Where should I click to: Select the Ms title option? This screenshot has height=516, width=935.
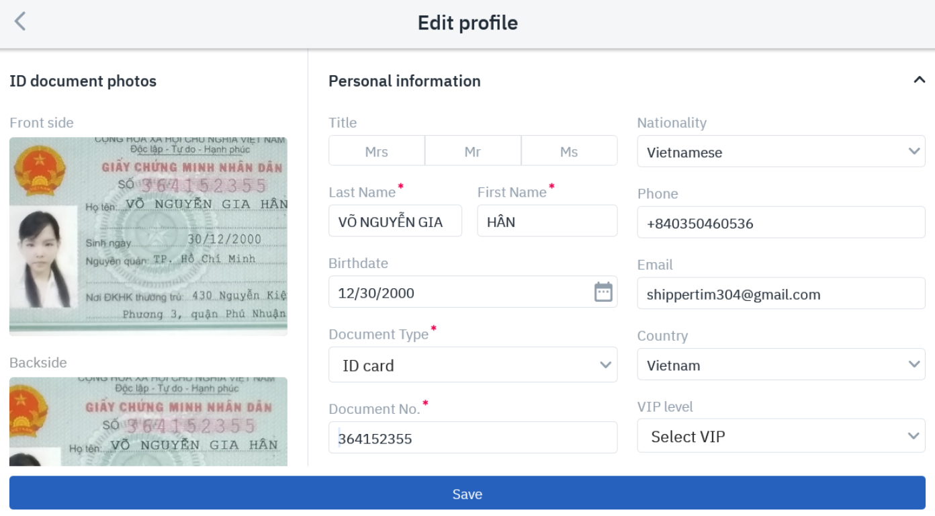[569, 151]
